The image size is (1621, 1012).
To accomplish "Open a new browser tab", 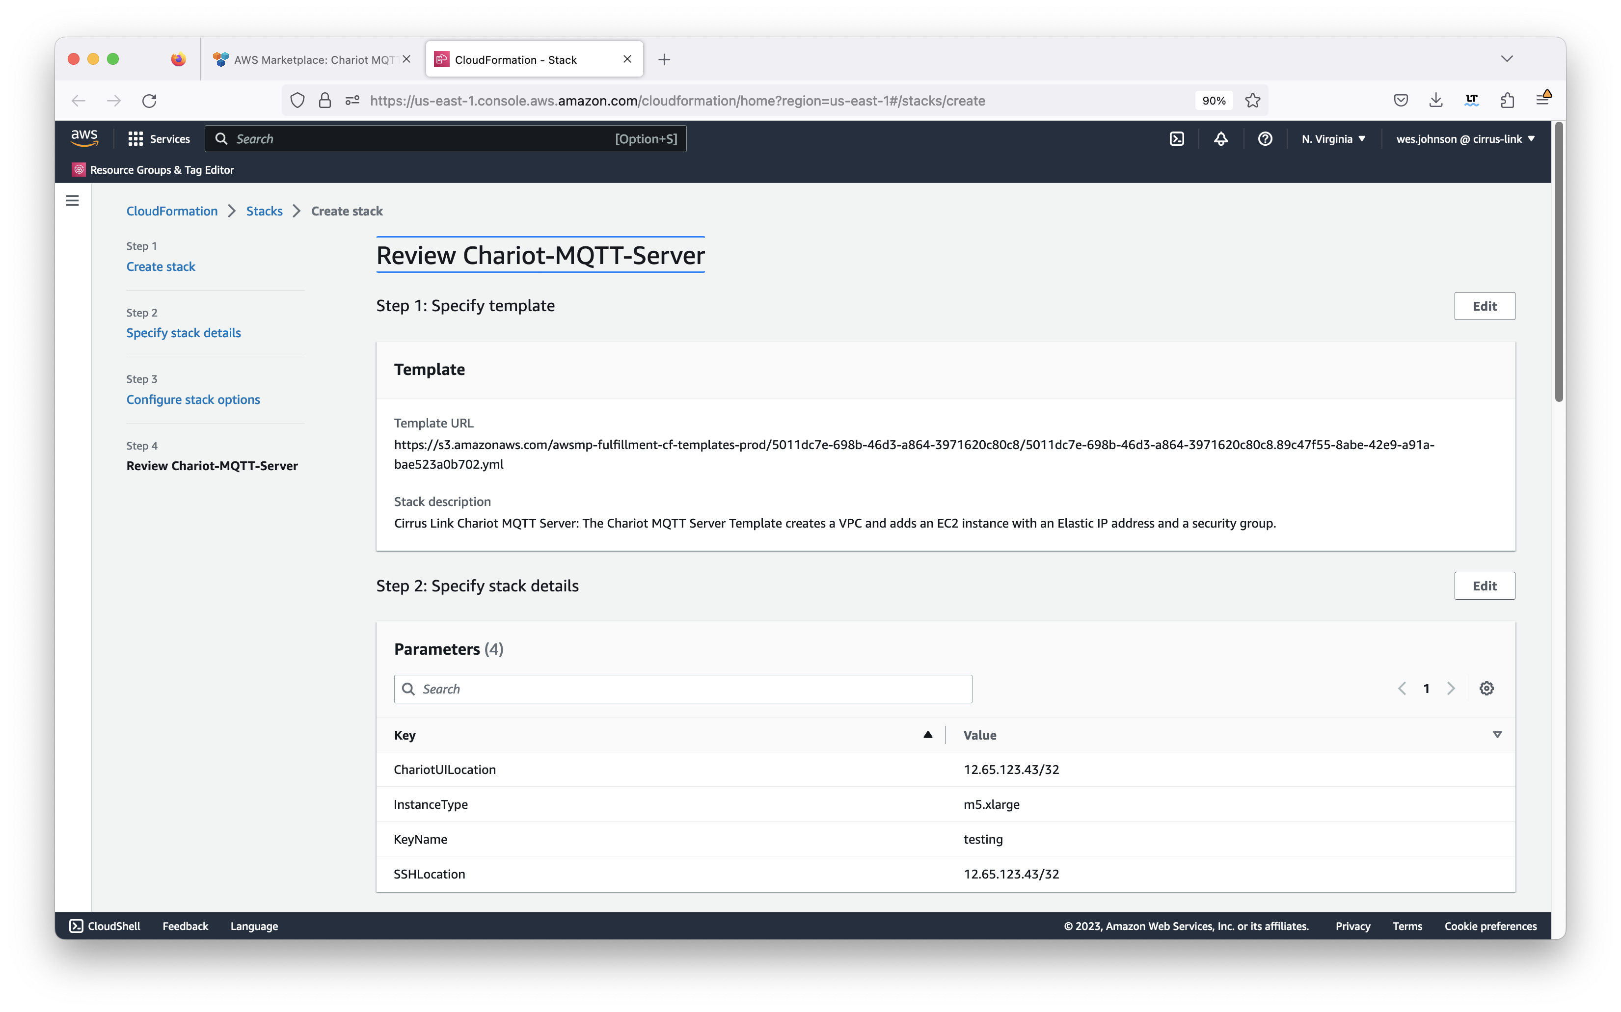I will pos(664,59).
